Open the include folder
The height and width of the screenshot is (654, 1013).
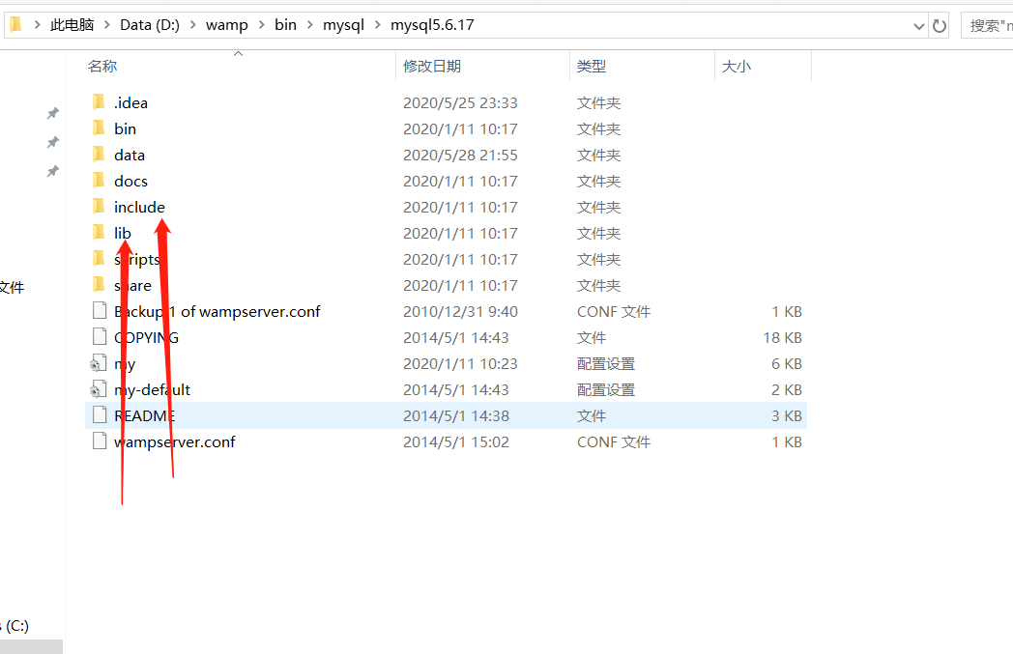pos(139,207)
